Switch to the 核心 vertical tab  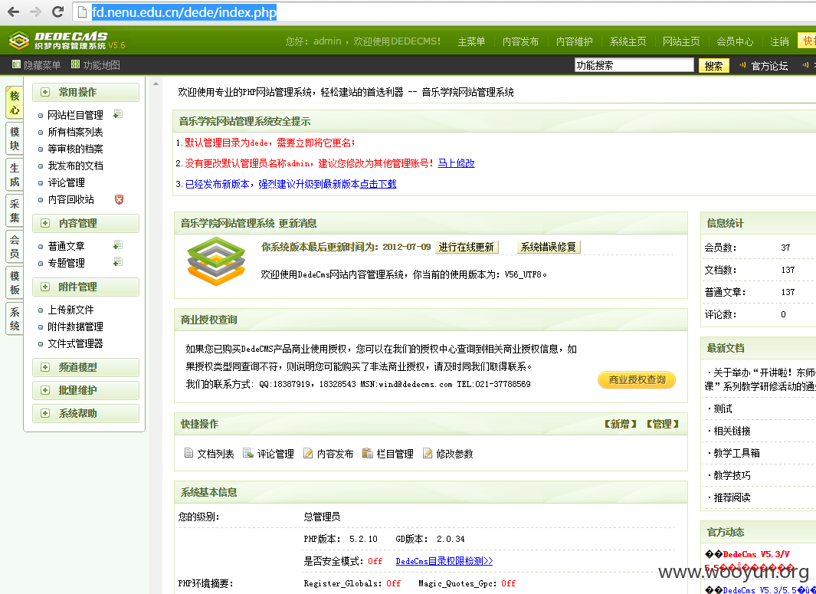15,103
